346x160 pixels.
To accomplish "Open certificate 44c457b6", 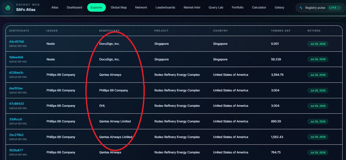I will (x=16, y=42).
